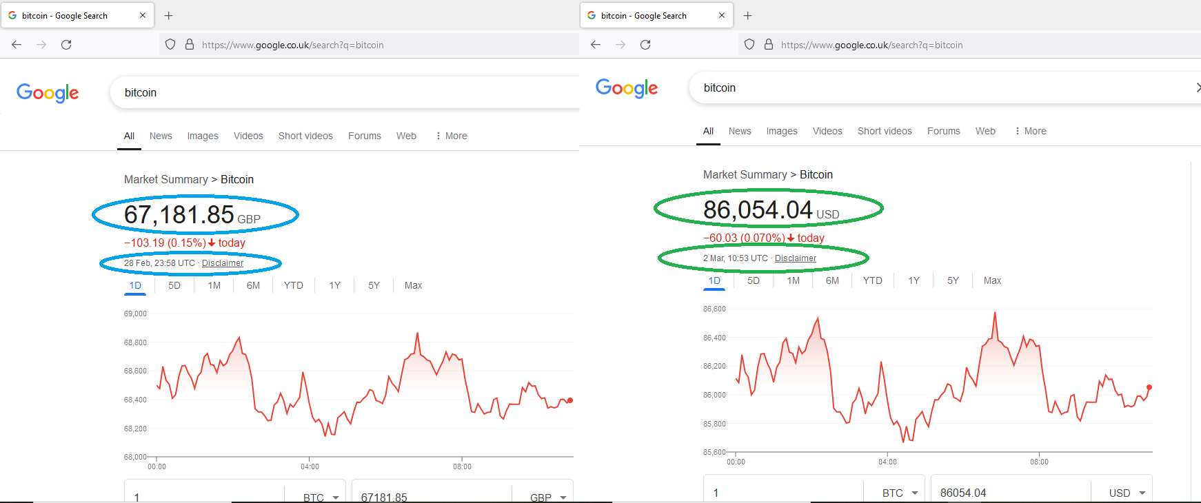The width and height of the screenshot is (1201, 503).
Task: Click Market Summary link in left window
Action: tap(166, 179)
